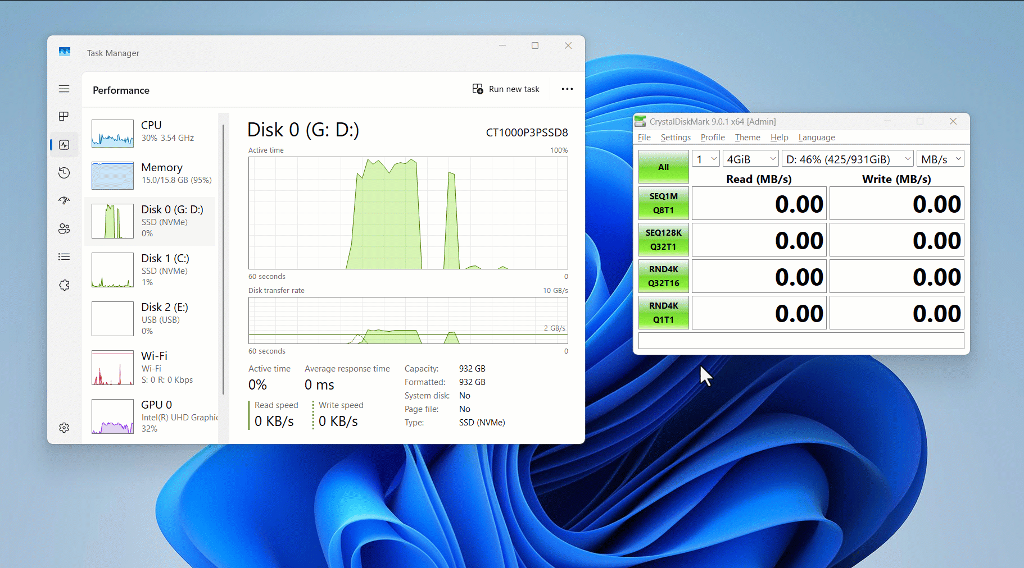Select the green SEQ128K Q32T1 tile

[663, 240]
